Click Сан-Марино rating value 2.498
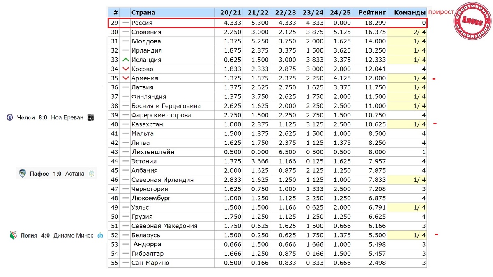Image resolution: width=493 pixels, height=277 pixels. [x=378, y=263]
